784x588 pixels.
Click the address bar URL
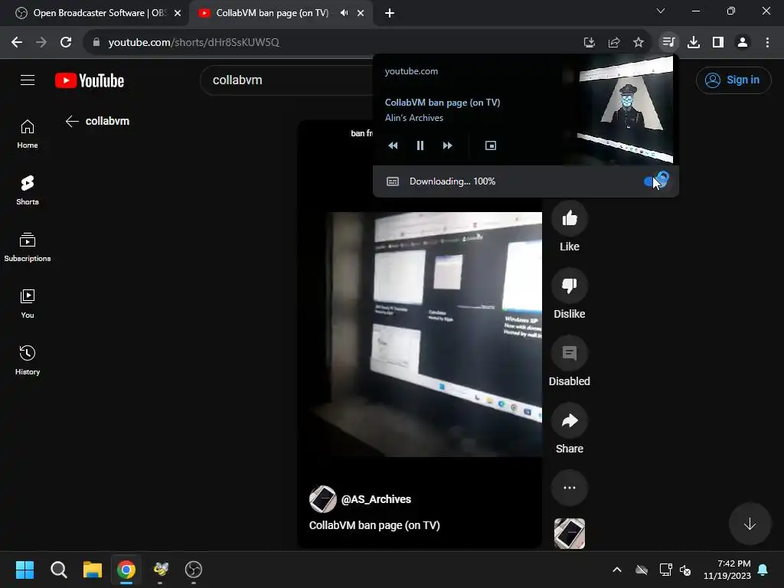point(194,42)
